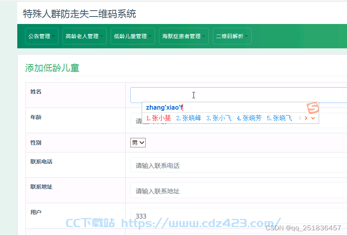347x235 pixels.
Task: Go to previous IME candidate page arrow
Action: [x=300, y=118]
